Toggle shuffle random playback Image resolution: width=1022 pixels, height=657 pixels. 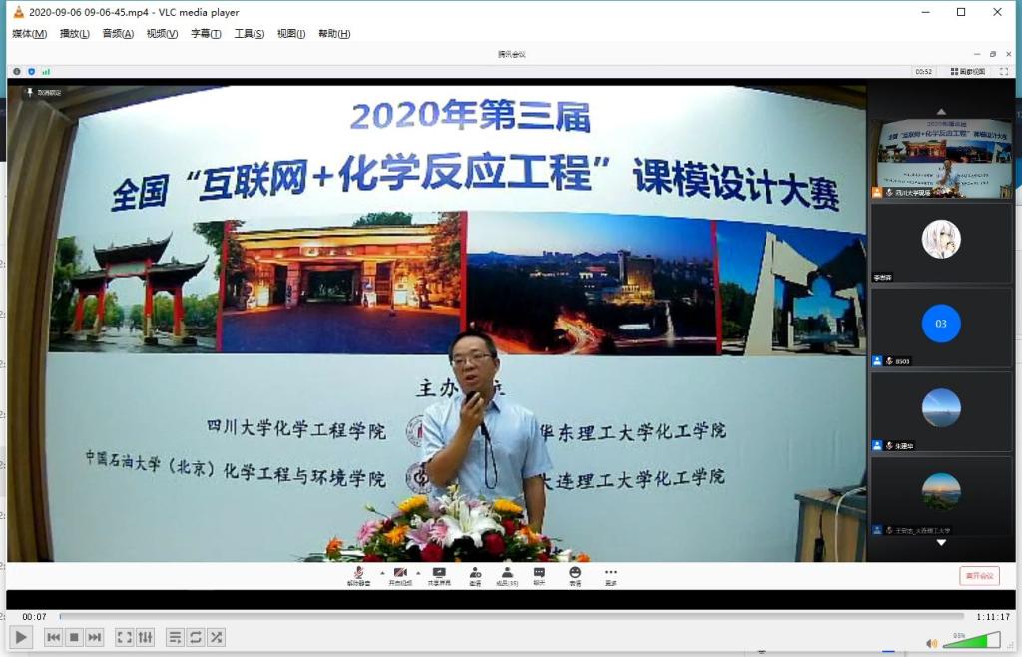216,637
